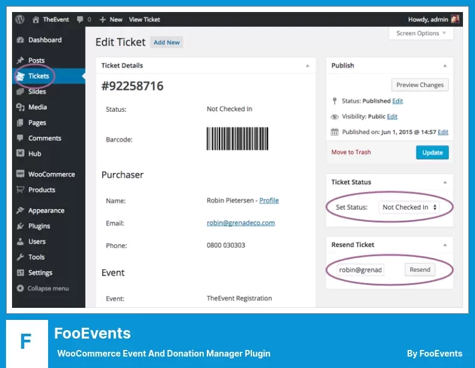Click the WordPress logo icon
475x368 pixels.
(20, 19)
